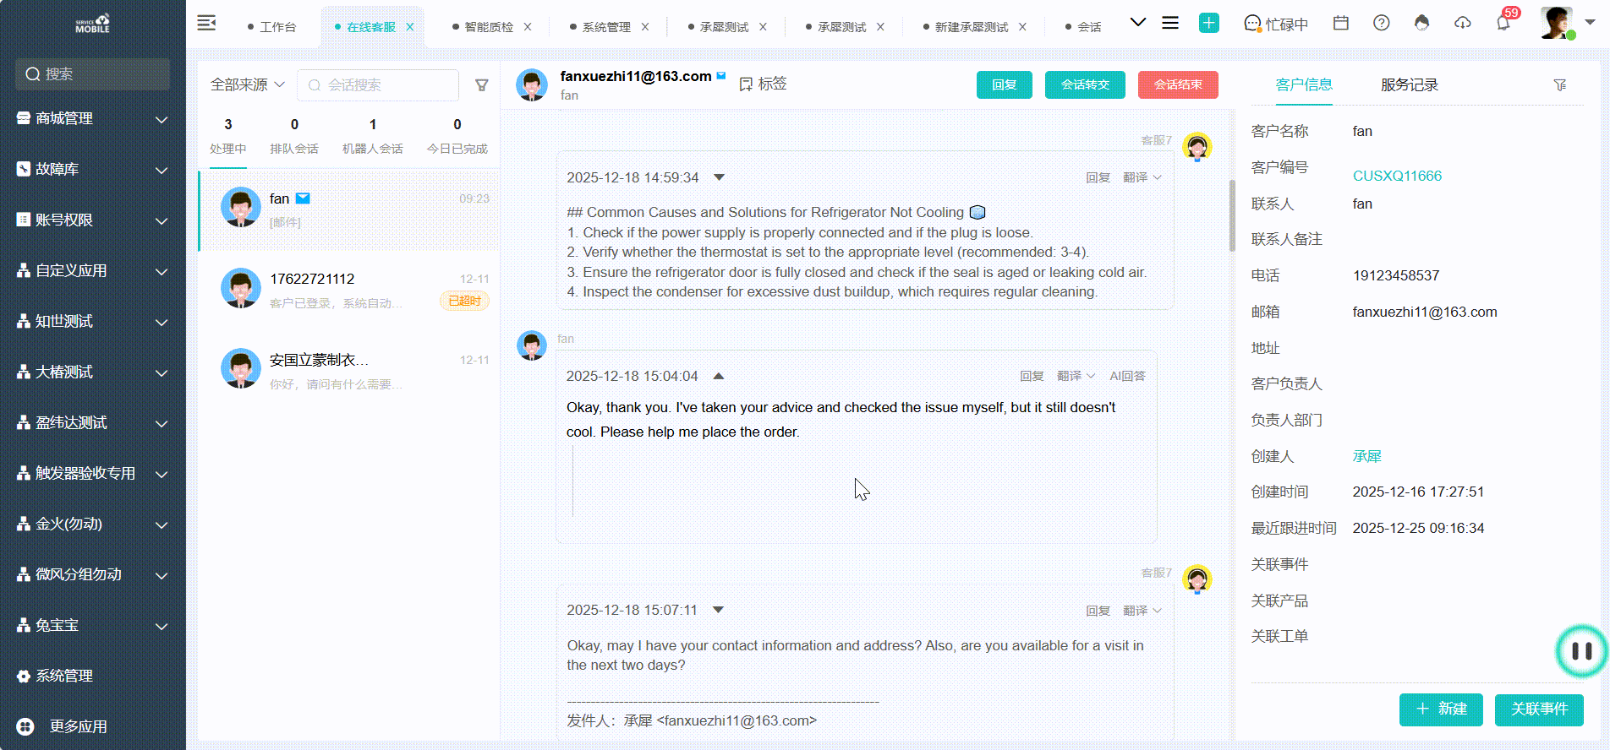1610x750 pixels.
Task: Open the 忙碌中 status selector
Action: 1276,24
